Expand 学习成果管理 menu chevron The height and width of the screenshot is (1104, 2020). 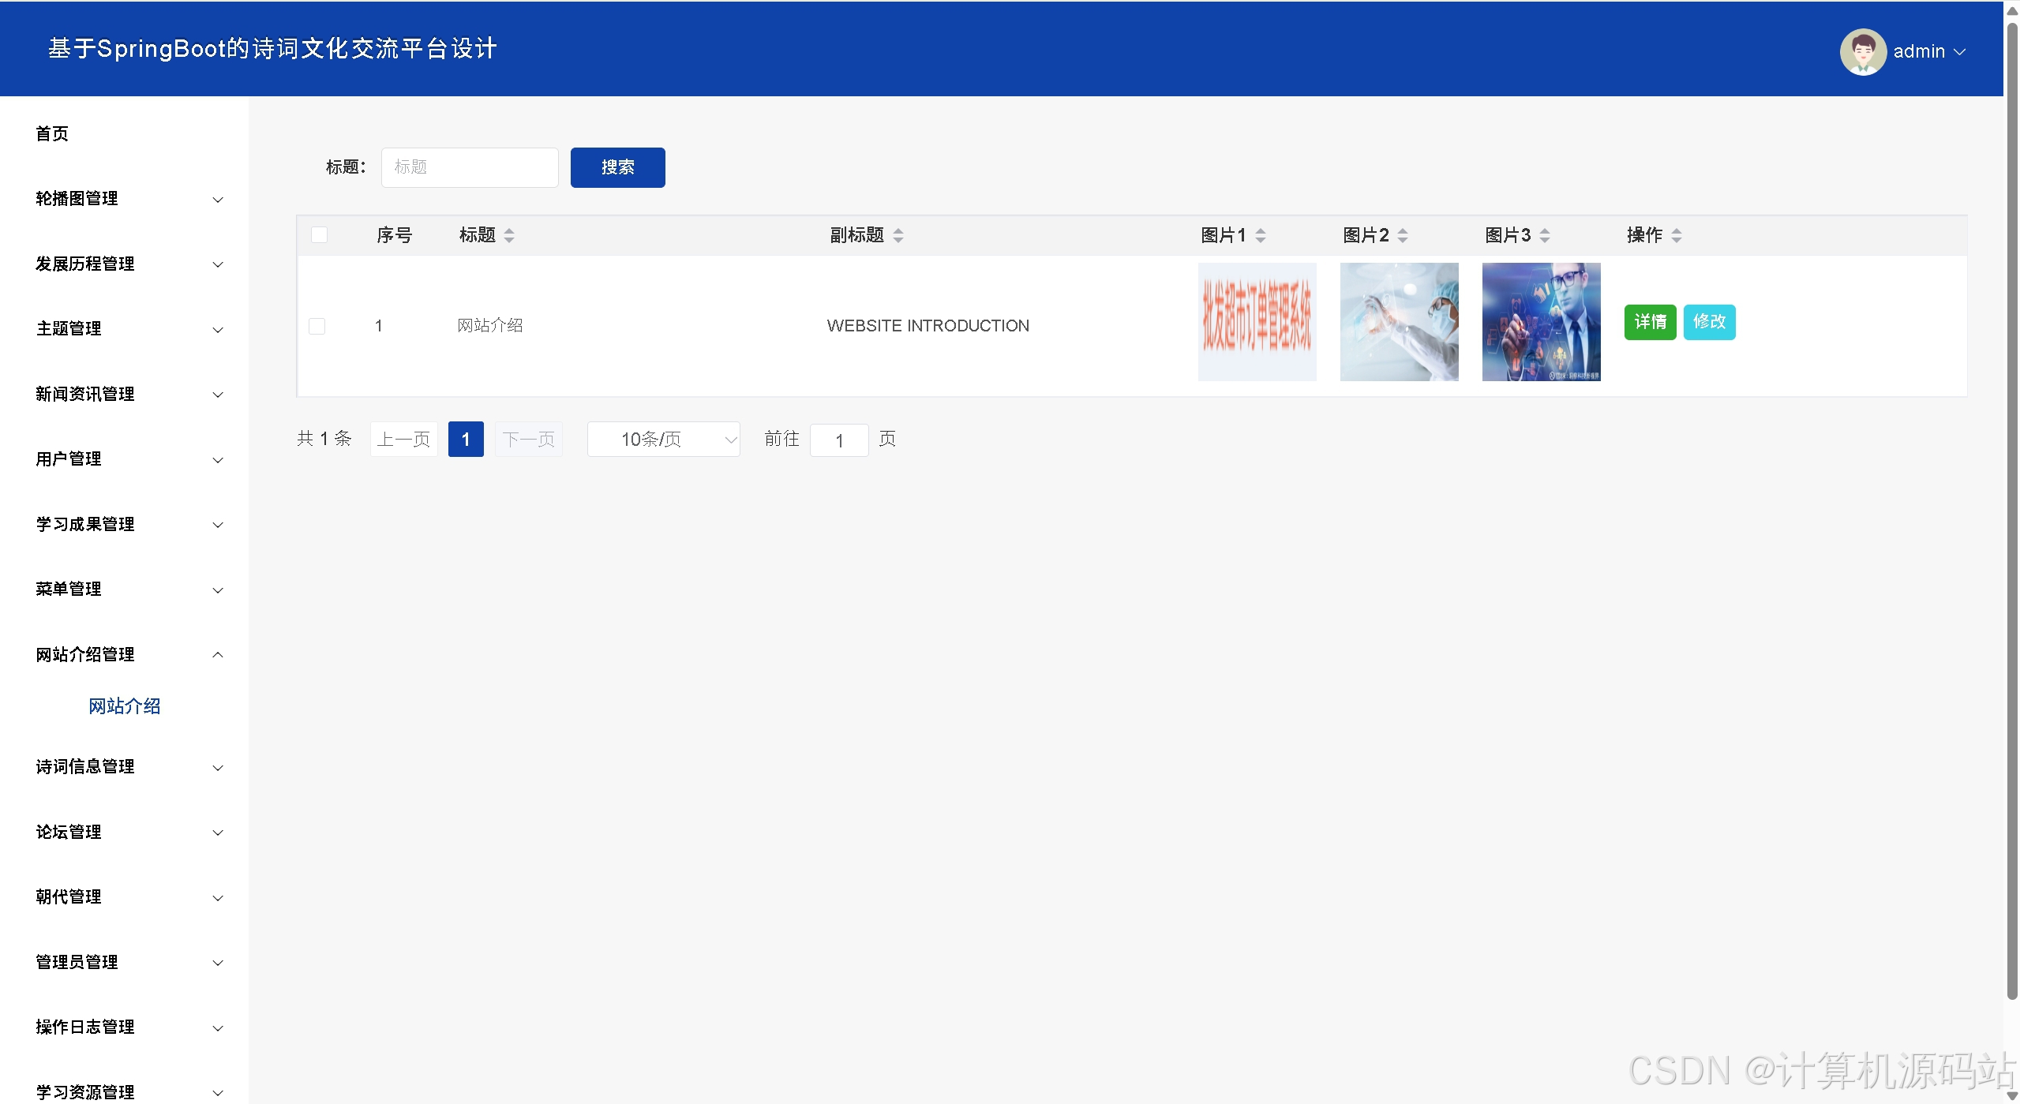point(218,525)
